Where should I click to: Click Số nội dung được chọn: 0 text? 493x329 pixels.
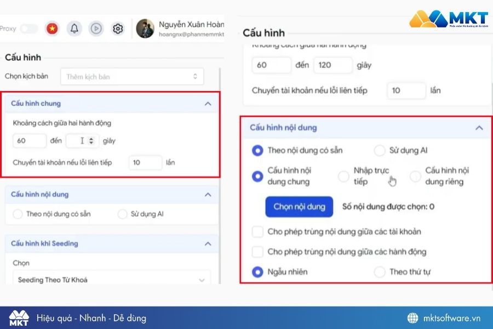point(388,207)
